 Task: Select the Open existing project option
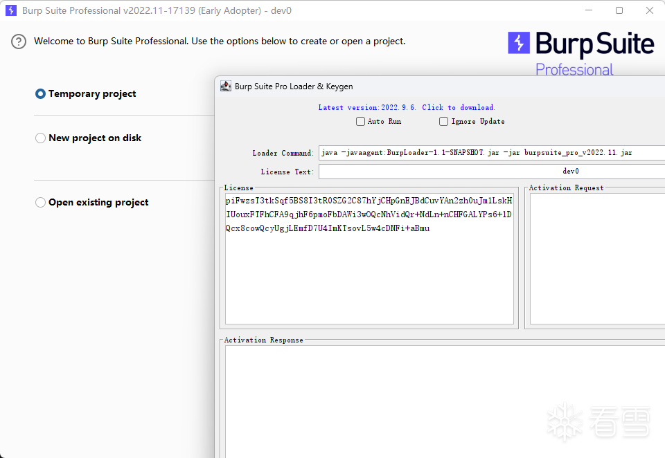[x=40, y=203]
